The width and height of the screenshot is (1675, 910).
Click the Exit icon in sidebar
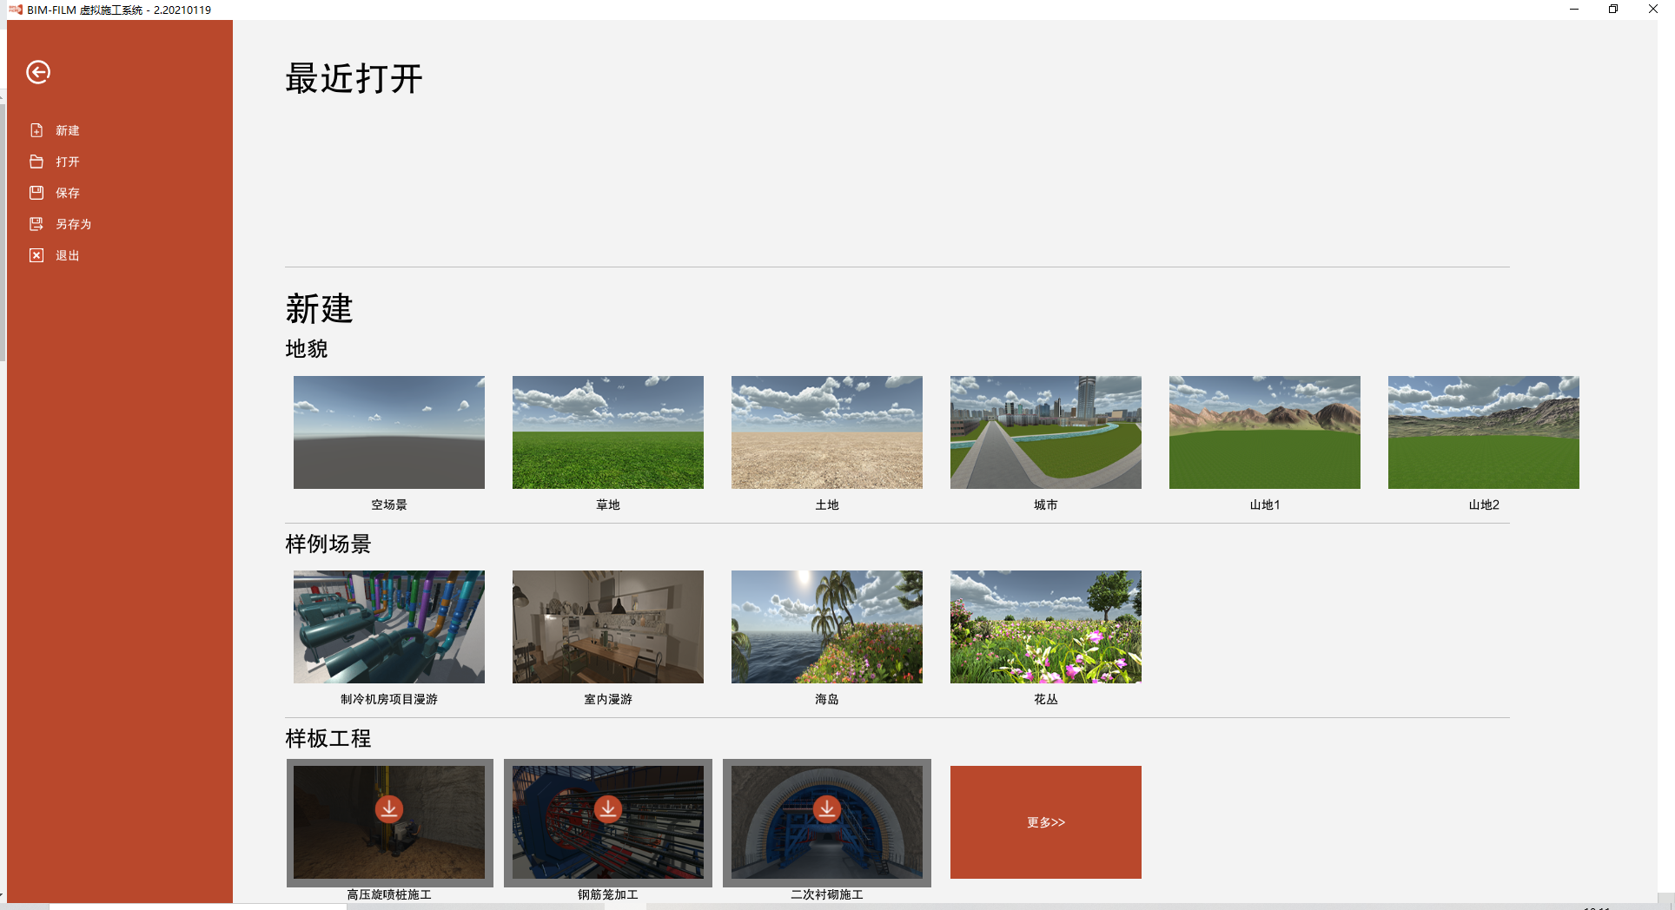pyautogui.click(x=36, y=255)
